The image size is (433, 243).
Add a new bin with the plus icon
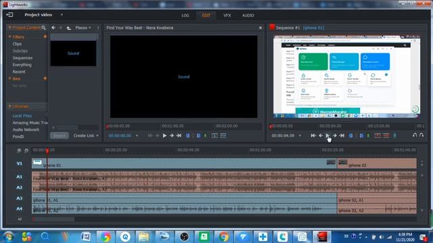coord(45,78)
